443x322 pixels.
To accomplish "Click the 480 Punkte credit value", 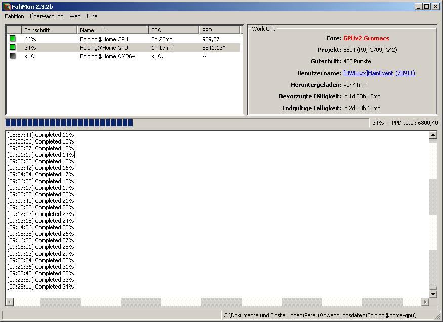I will [x=357, y=61].
